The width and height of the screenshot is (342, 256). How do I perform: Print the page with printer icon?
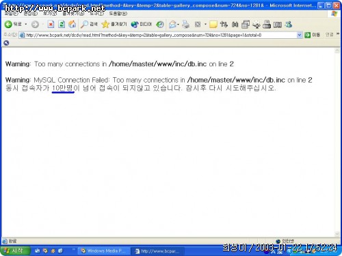(186, 25)
